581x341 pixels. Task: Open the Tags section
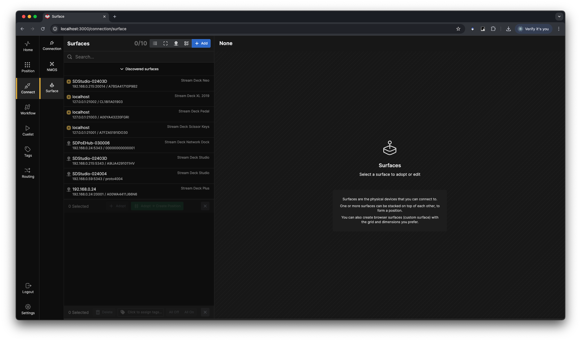[28, 152]
